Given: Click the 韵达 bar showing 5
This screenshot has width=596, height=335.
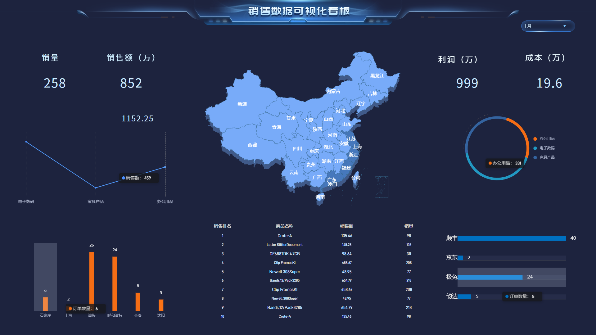Looking at the screenshot, I should tap(464, 297).
